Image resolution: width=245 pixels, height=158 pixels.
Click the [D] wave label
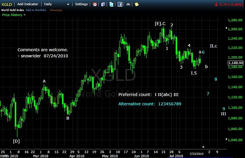tap(16, 141)
